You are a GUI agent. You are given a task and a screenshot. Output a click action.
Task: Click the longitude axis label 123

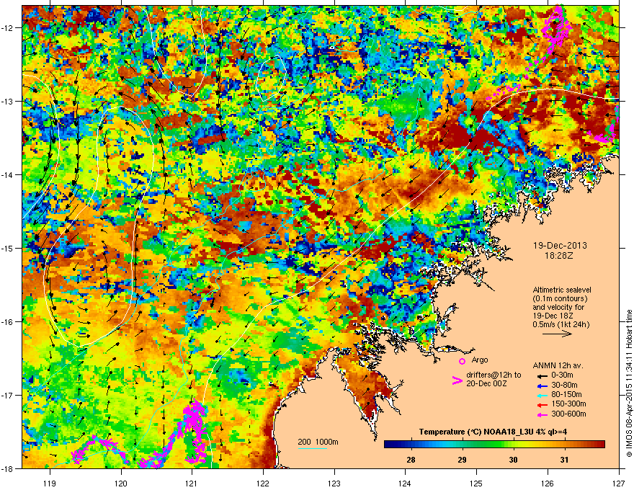tap(334, 483)
